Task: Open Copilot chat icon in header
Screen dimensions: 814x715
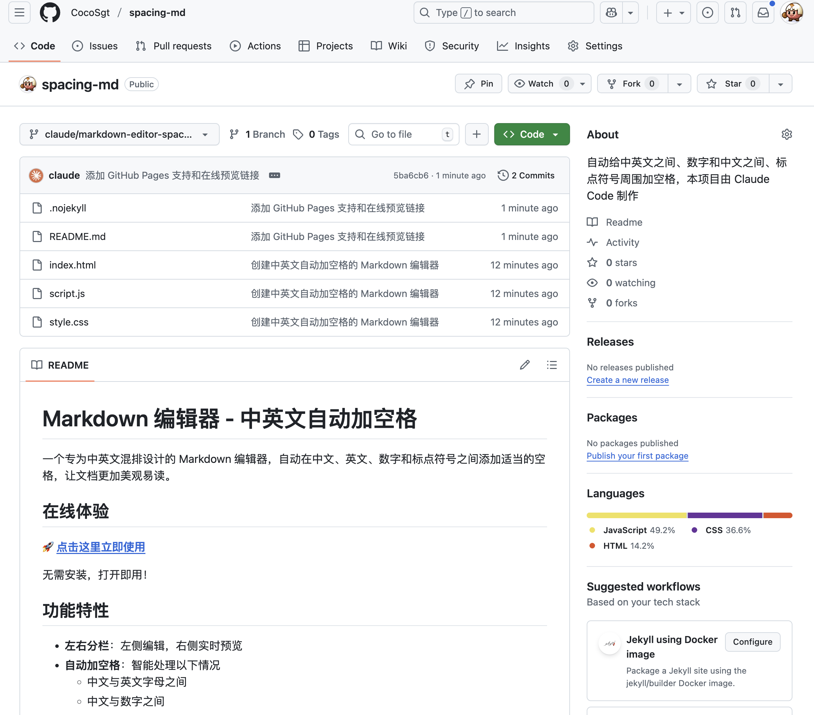Action: coord(611,13)
